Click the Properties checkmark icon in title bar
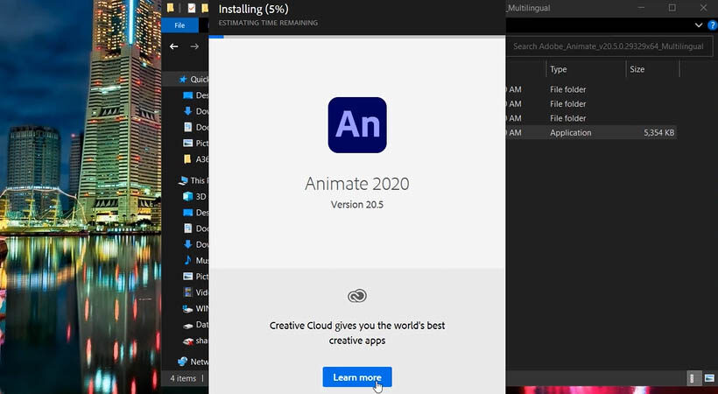Image resolution: width=718 pixels, height=394 pixels. (192, 8)
